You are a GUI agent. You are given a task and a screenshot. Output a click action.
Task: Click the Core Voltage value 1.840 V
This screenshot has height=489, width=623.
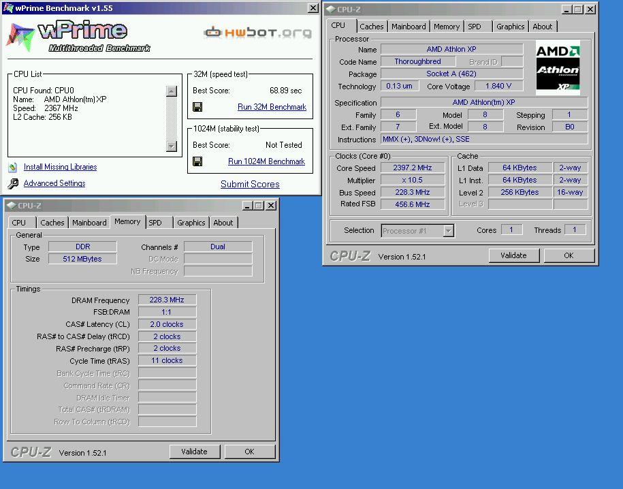click(x=498, y=86)
